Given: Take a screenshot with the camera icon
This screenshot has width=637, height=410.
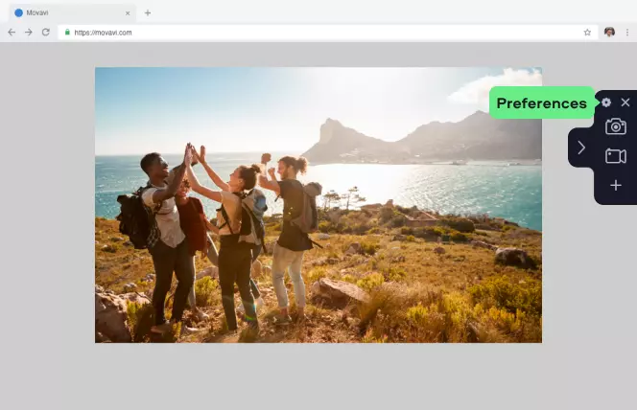Looking at the screenshot, I should click(616, 126).
